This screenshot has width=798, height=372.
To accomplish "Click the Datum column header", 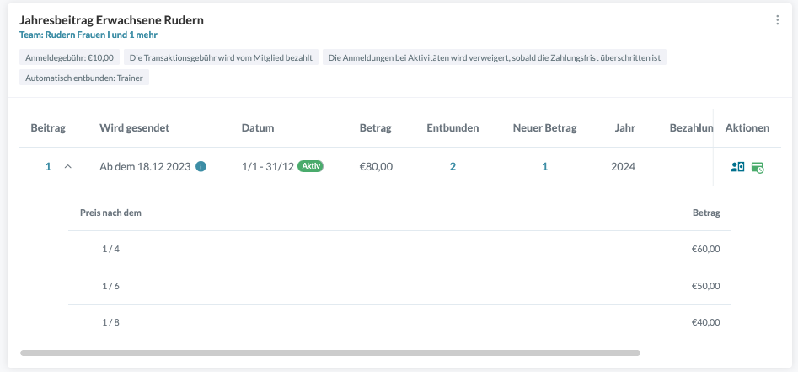I will pyautogui.click(x=258, y=128).
